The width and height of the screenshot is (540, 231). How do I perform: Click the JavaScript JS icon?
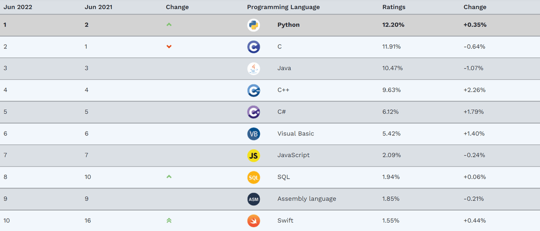(x=254, y=155)
